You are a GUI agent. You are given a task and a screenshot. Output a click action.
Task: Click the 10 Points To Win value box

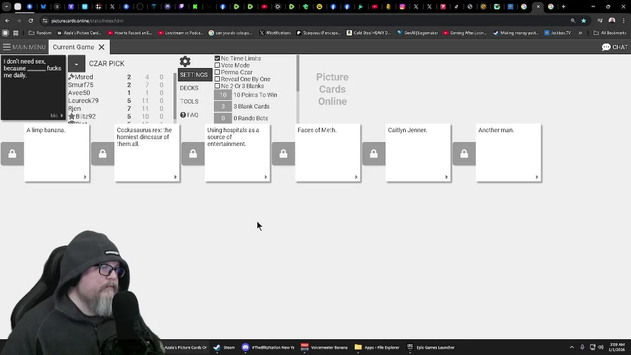(x=223, y=95)
